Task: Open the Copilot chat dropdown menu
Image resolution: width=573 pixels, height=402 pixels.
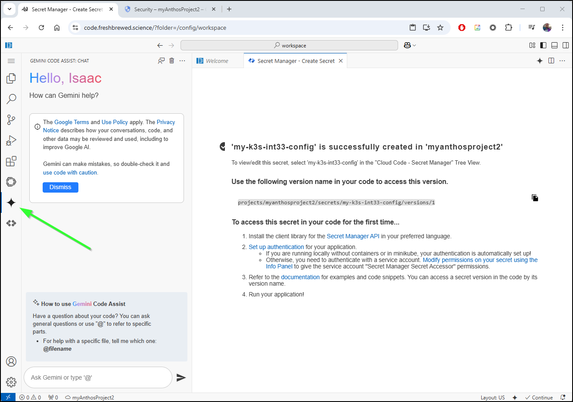Action: (414, 45)
